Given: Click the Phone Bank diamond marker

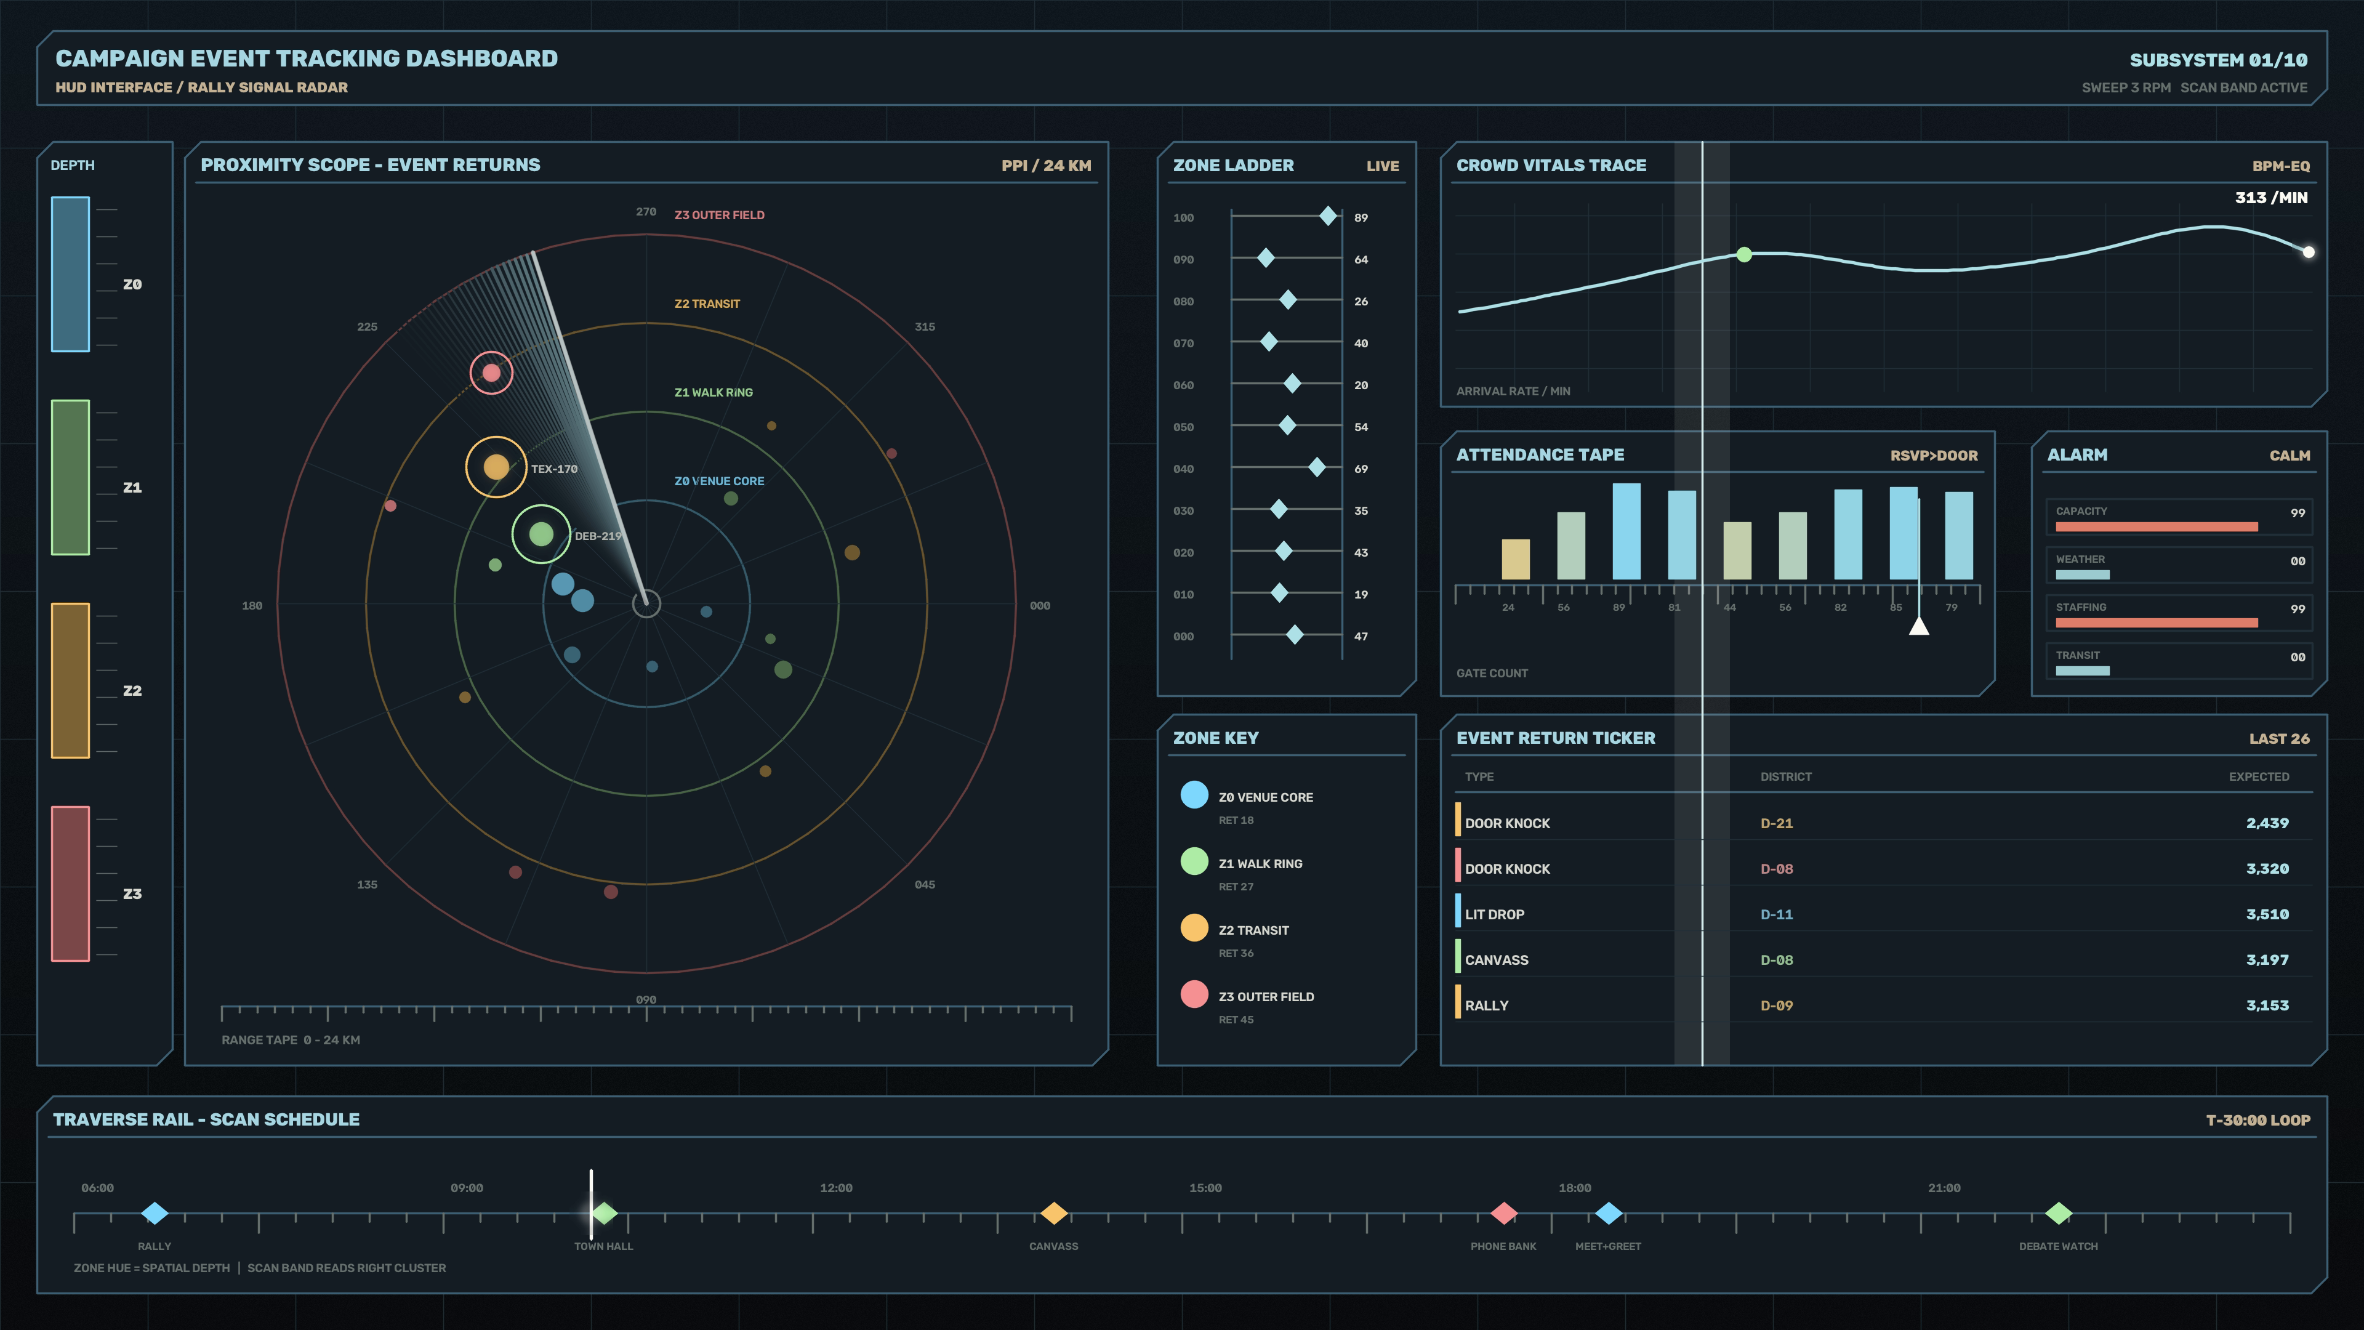Looking at the screenshot, I should coord(1503,1214).
